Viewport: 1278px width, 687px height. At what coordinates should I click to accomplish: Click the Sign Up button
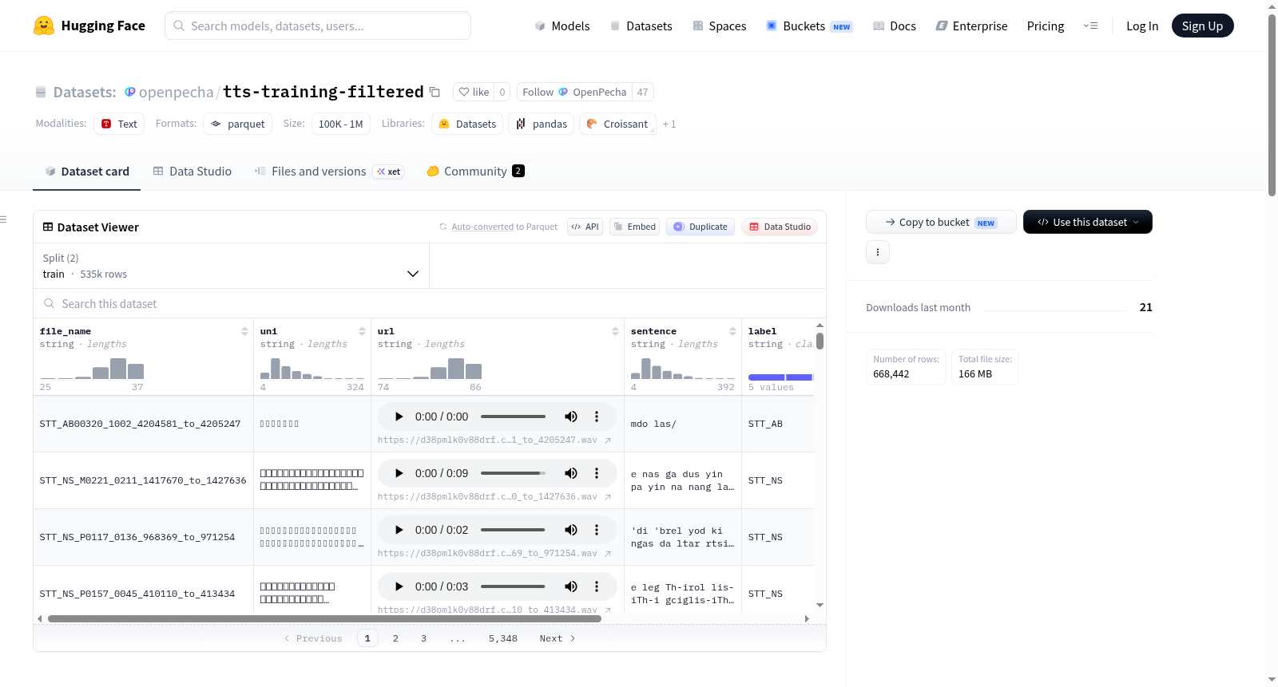pos(1202,26)
